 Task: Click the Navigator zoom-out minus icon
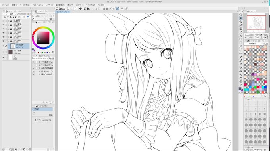tap(256, 35)
